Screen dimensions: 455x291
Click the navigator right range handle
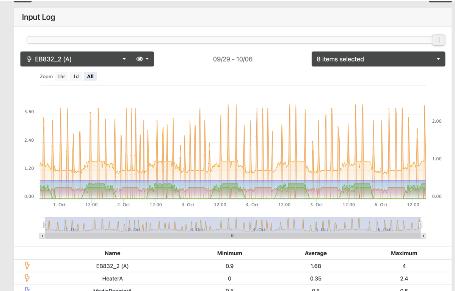click(x=420, y=225)
